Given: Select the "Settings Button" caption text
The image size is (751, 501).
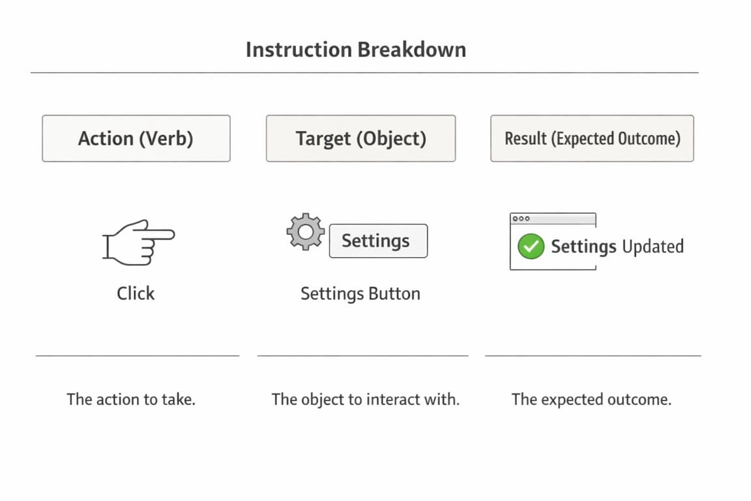Looking at the screenshot, I should (360, 294).
